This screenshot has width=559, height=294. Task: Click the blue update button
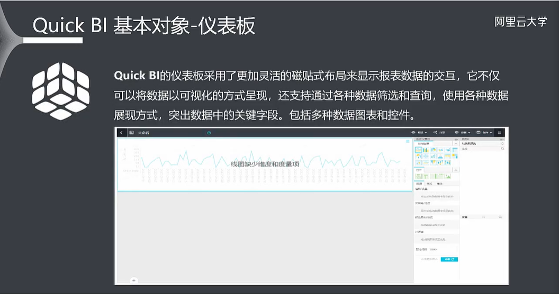click(x=449, y=259)
